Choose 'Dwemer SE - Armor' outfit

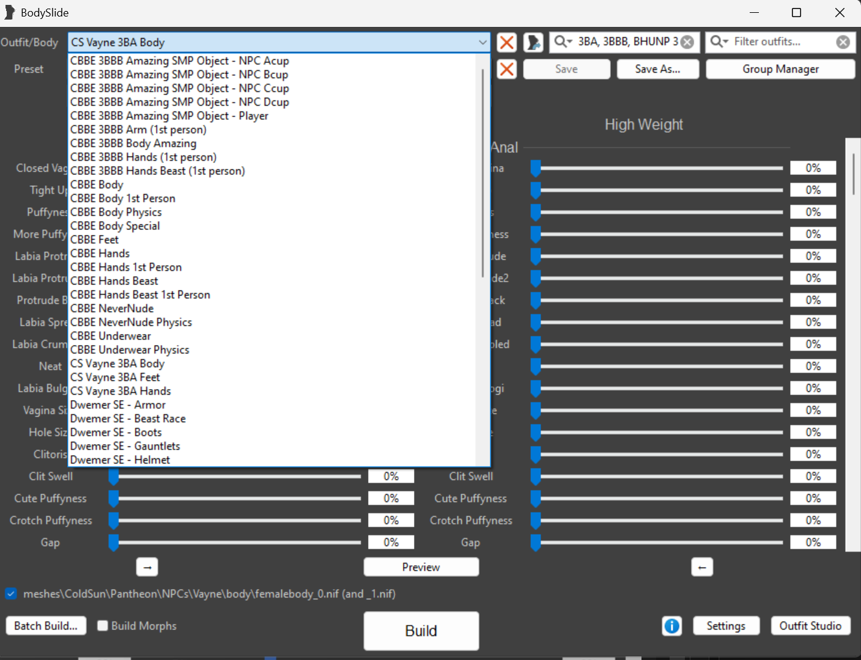pos(118,405)
